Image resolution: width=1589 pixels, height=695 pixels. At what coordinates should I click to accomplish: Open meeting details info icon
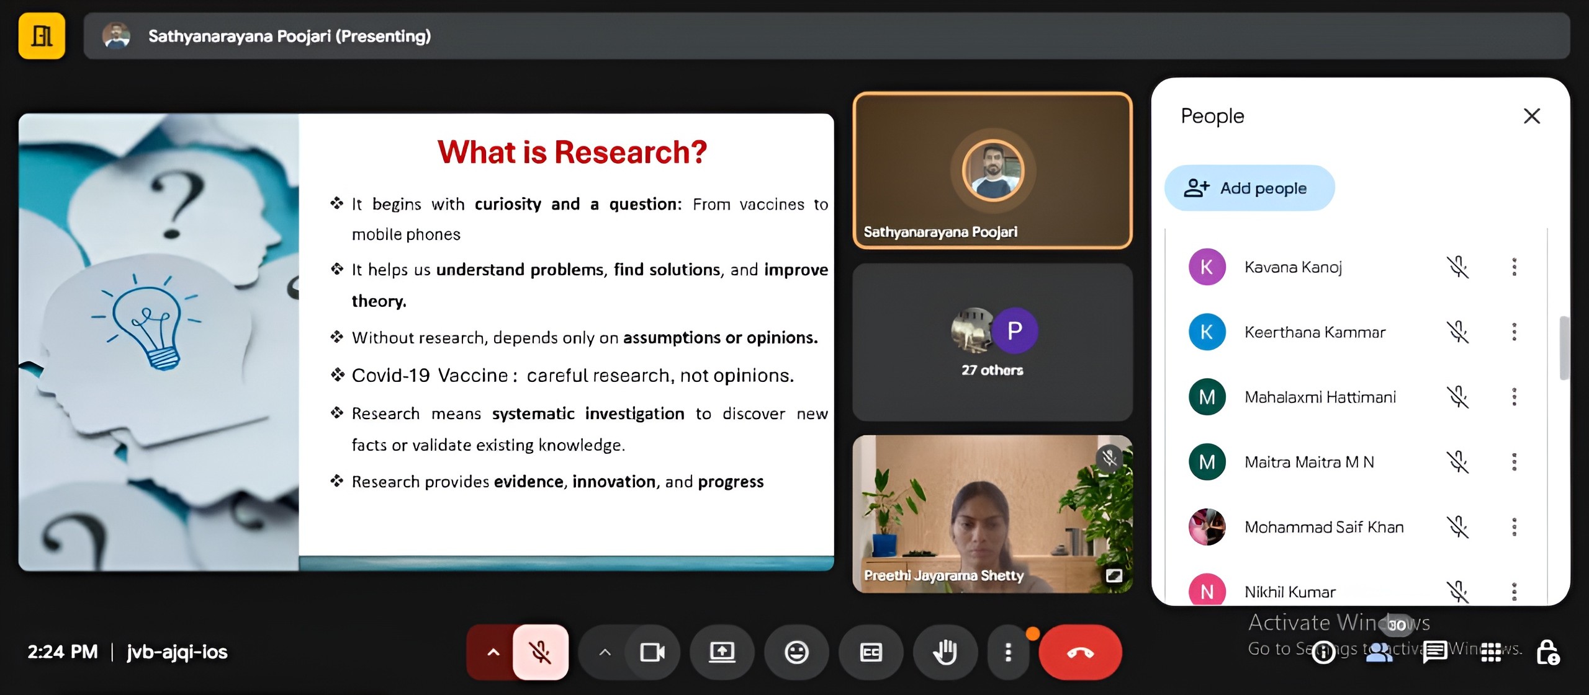pos(1323,652)
